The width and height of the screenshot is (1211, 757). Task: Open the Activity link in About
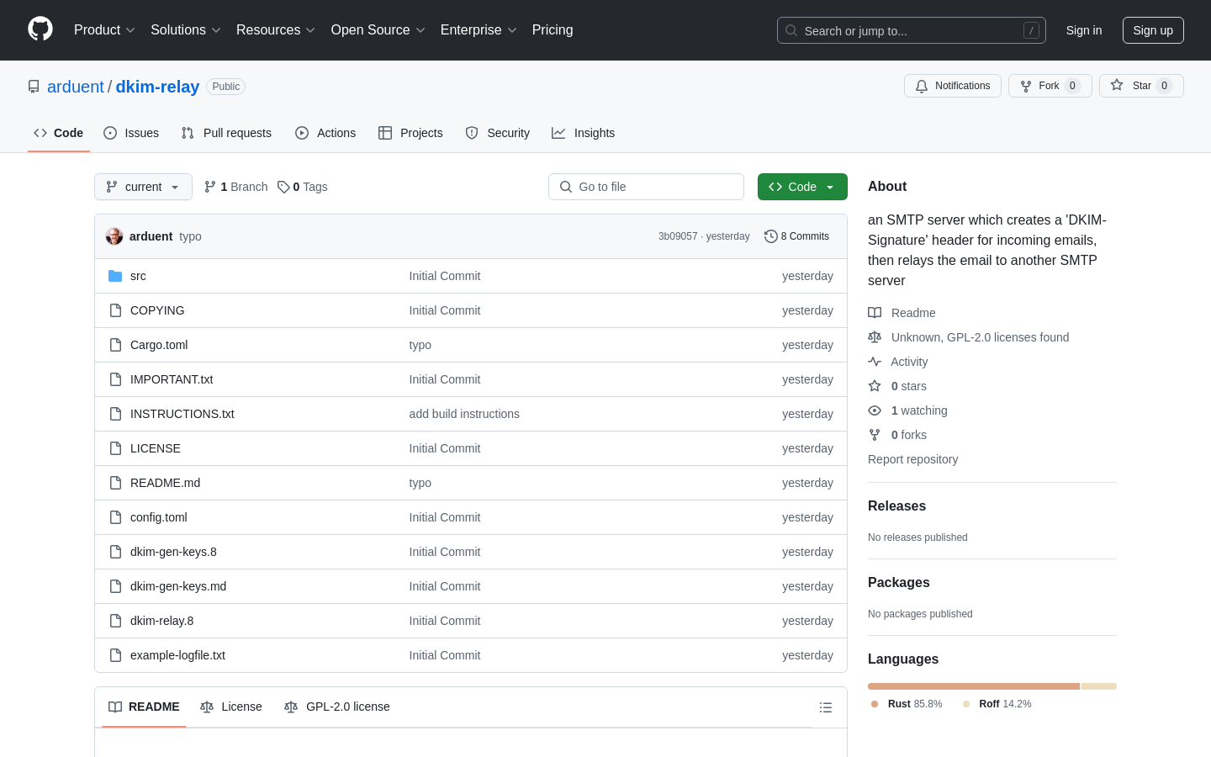tap(898, 362)
